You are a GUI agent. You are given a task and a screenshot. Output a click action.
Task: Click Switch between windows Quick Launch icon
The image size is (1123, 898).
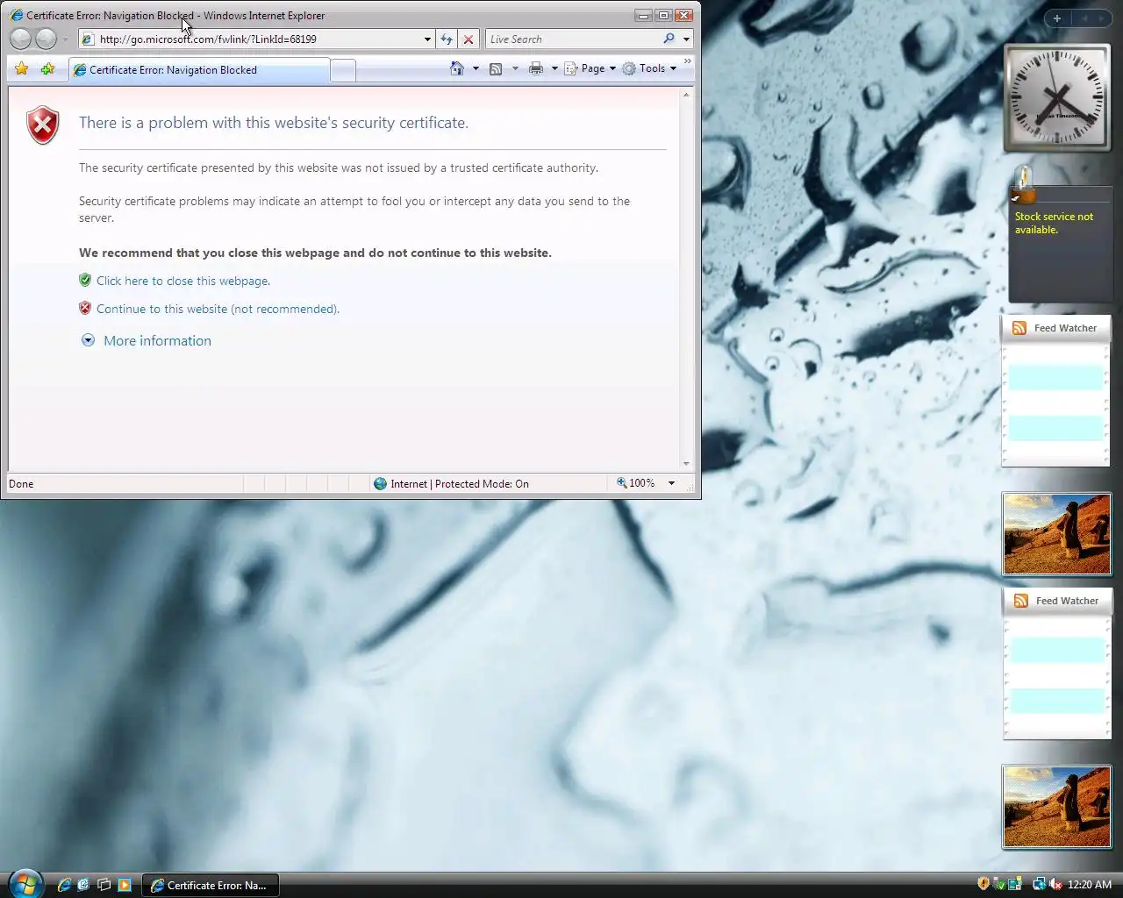tap(104, 885)
